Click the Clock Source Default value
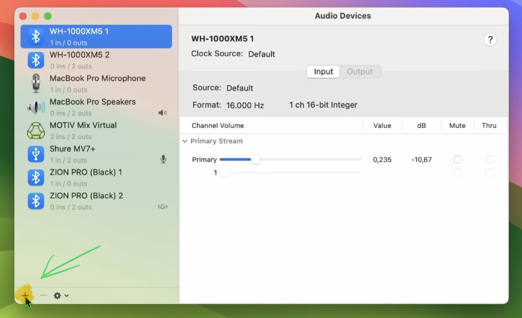The width and height of the screenshot is (522, 318). coord(262,54)
